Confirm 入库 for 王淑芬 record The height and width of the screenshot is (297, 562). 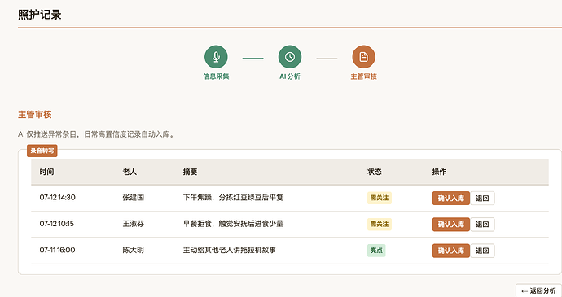click(x=451, y=225)
